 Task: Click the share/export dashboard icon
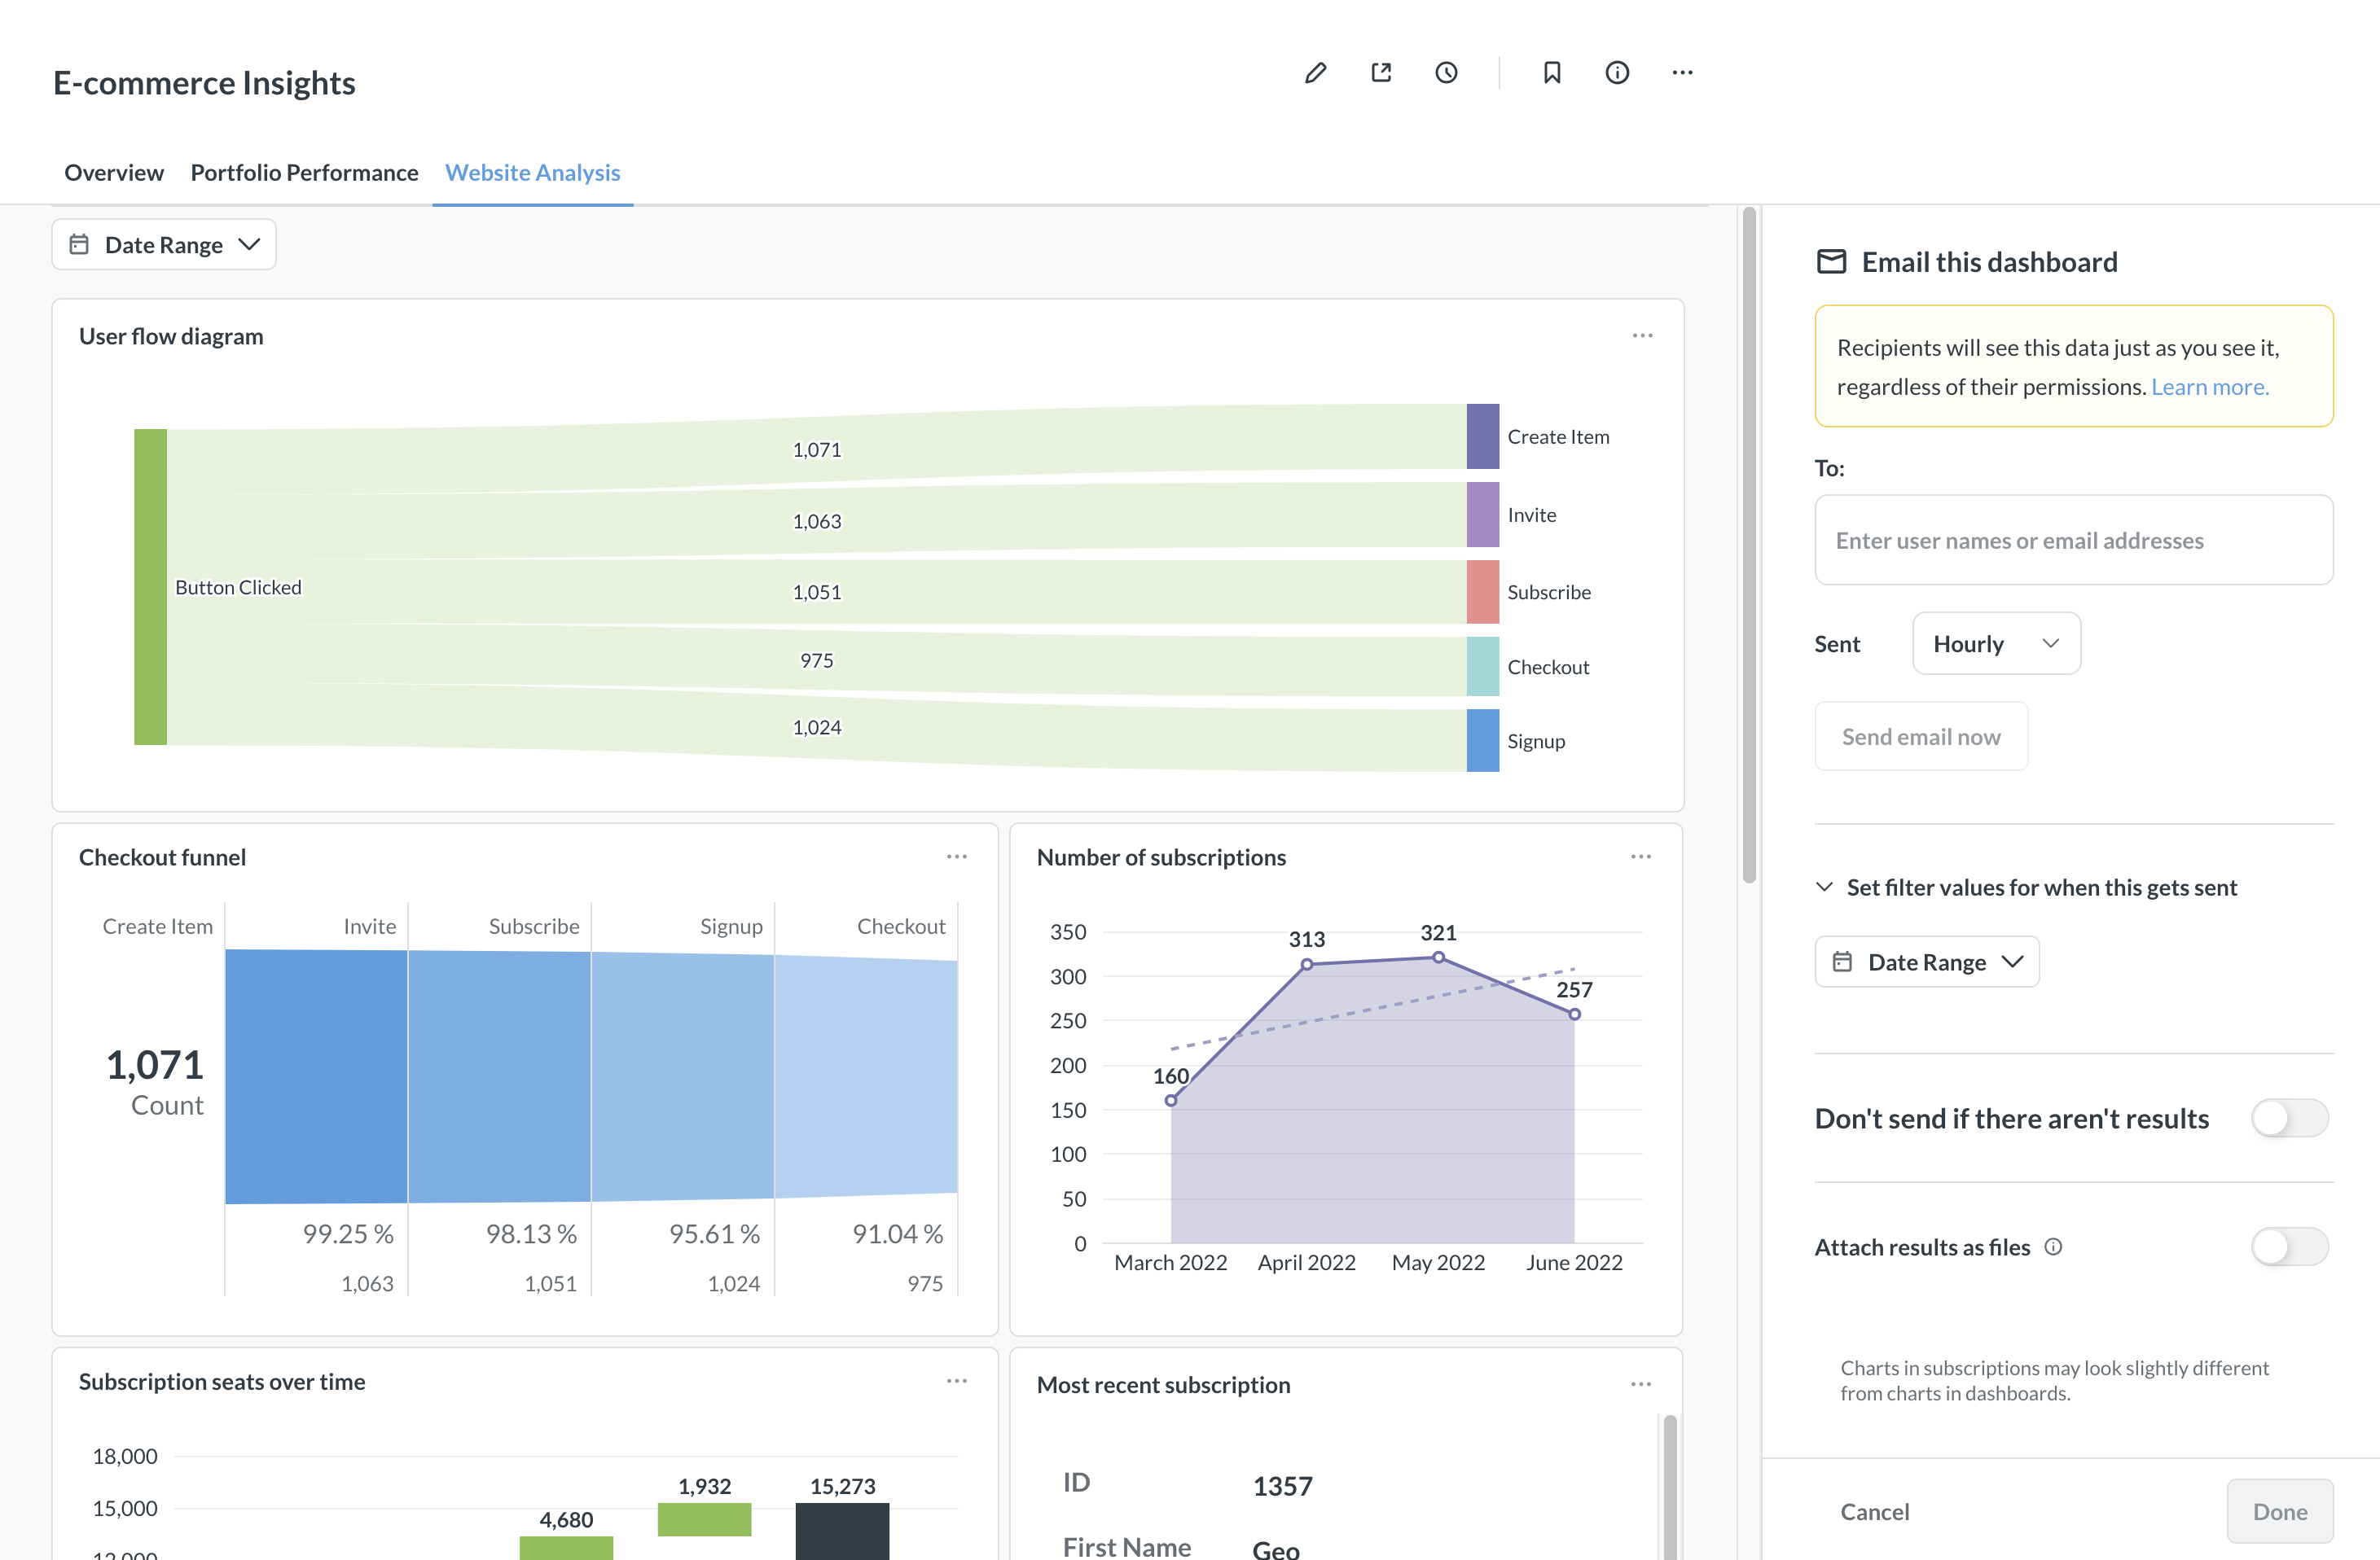point(1381,73)
